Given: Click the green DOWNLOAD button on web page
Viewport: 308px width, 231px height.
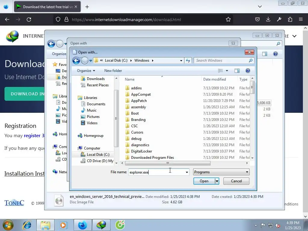Looking at the screenshot, I should click(25, 94).
